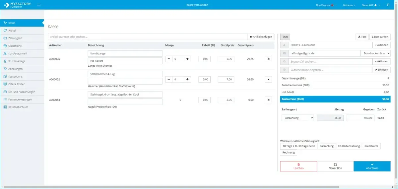
Task: Decrease quantity of Kombizange with minus
Action: click(169, 59)
